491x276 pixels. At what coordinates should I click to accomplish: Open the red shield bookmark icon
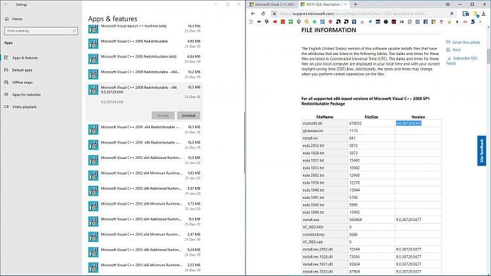point(331,22)
